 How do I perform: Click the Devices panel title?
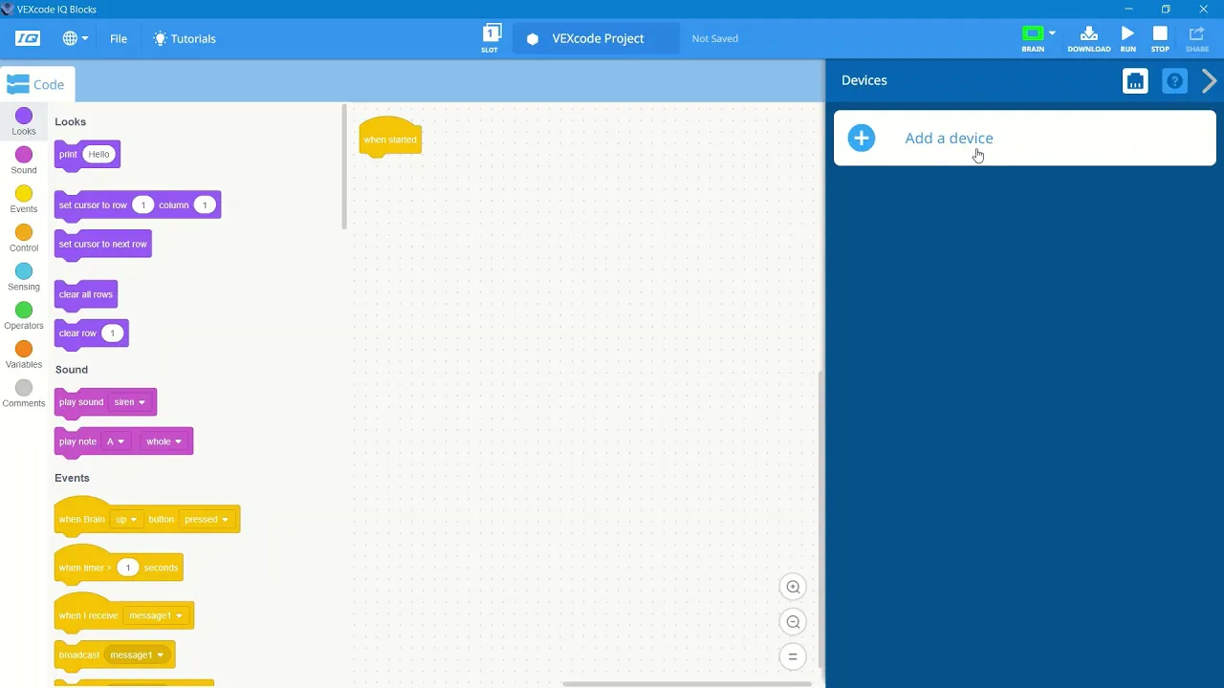(x=864, y=80)
